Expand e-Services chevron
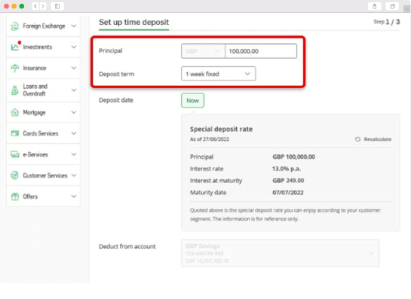The width and height of the screenshot is (411, 299). click(x=74, y=154)
